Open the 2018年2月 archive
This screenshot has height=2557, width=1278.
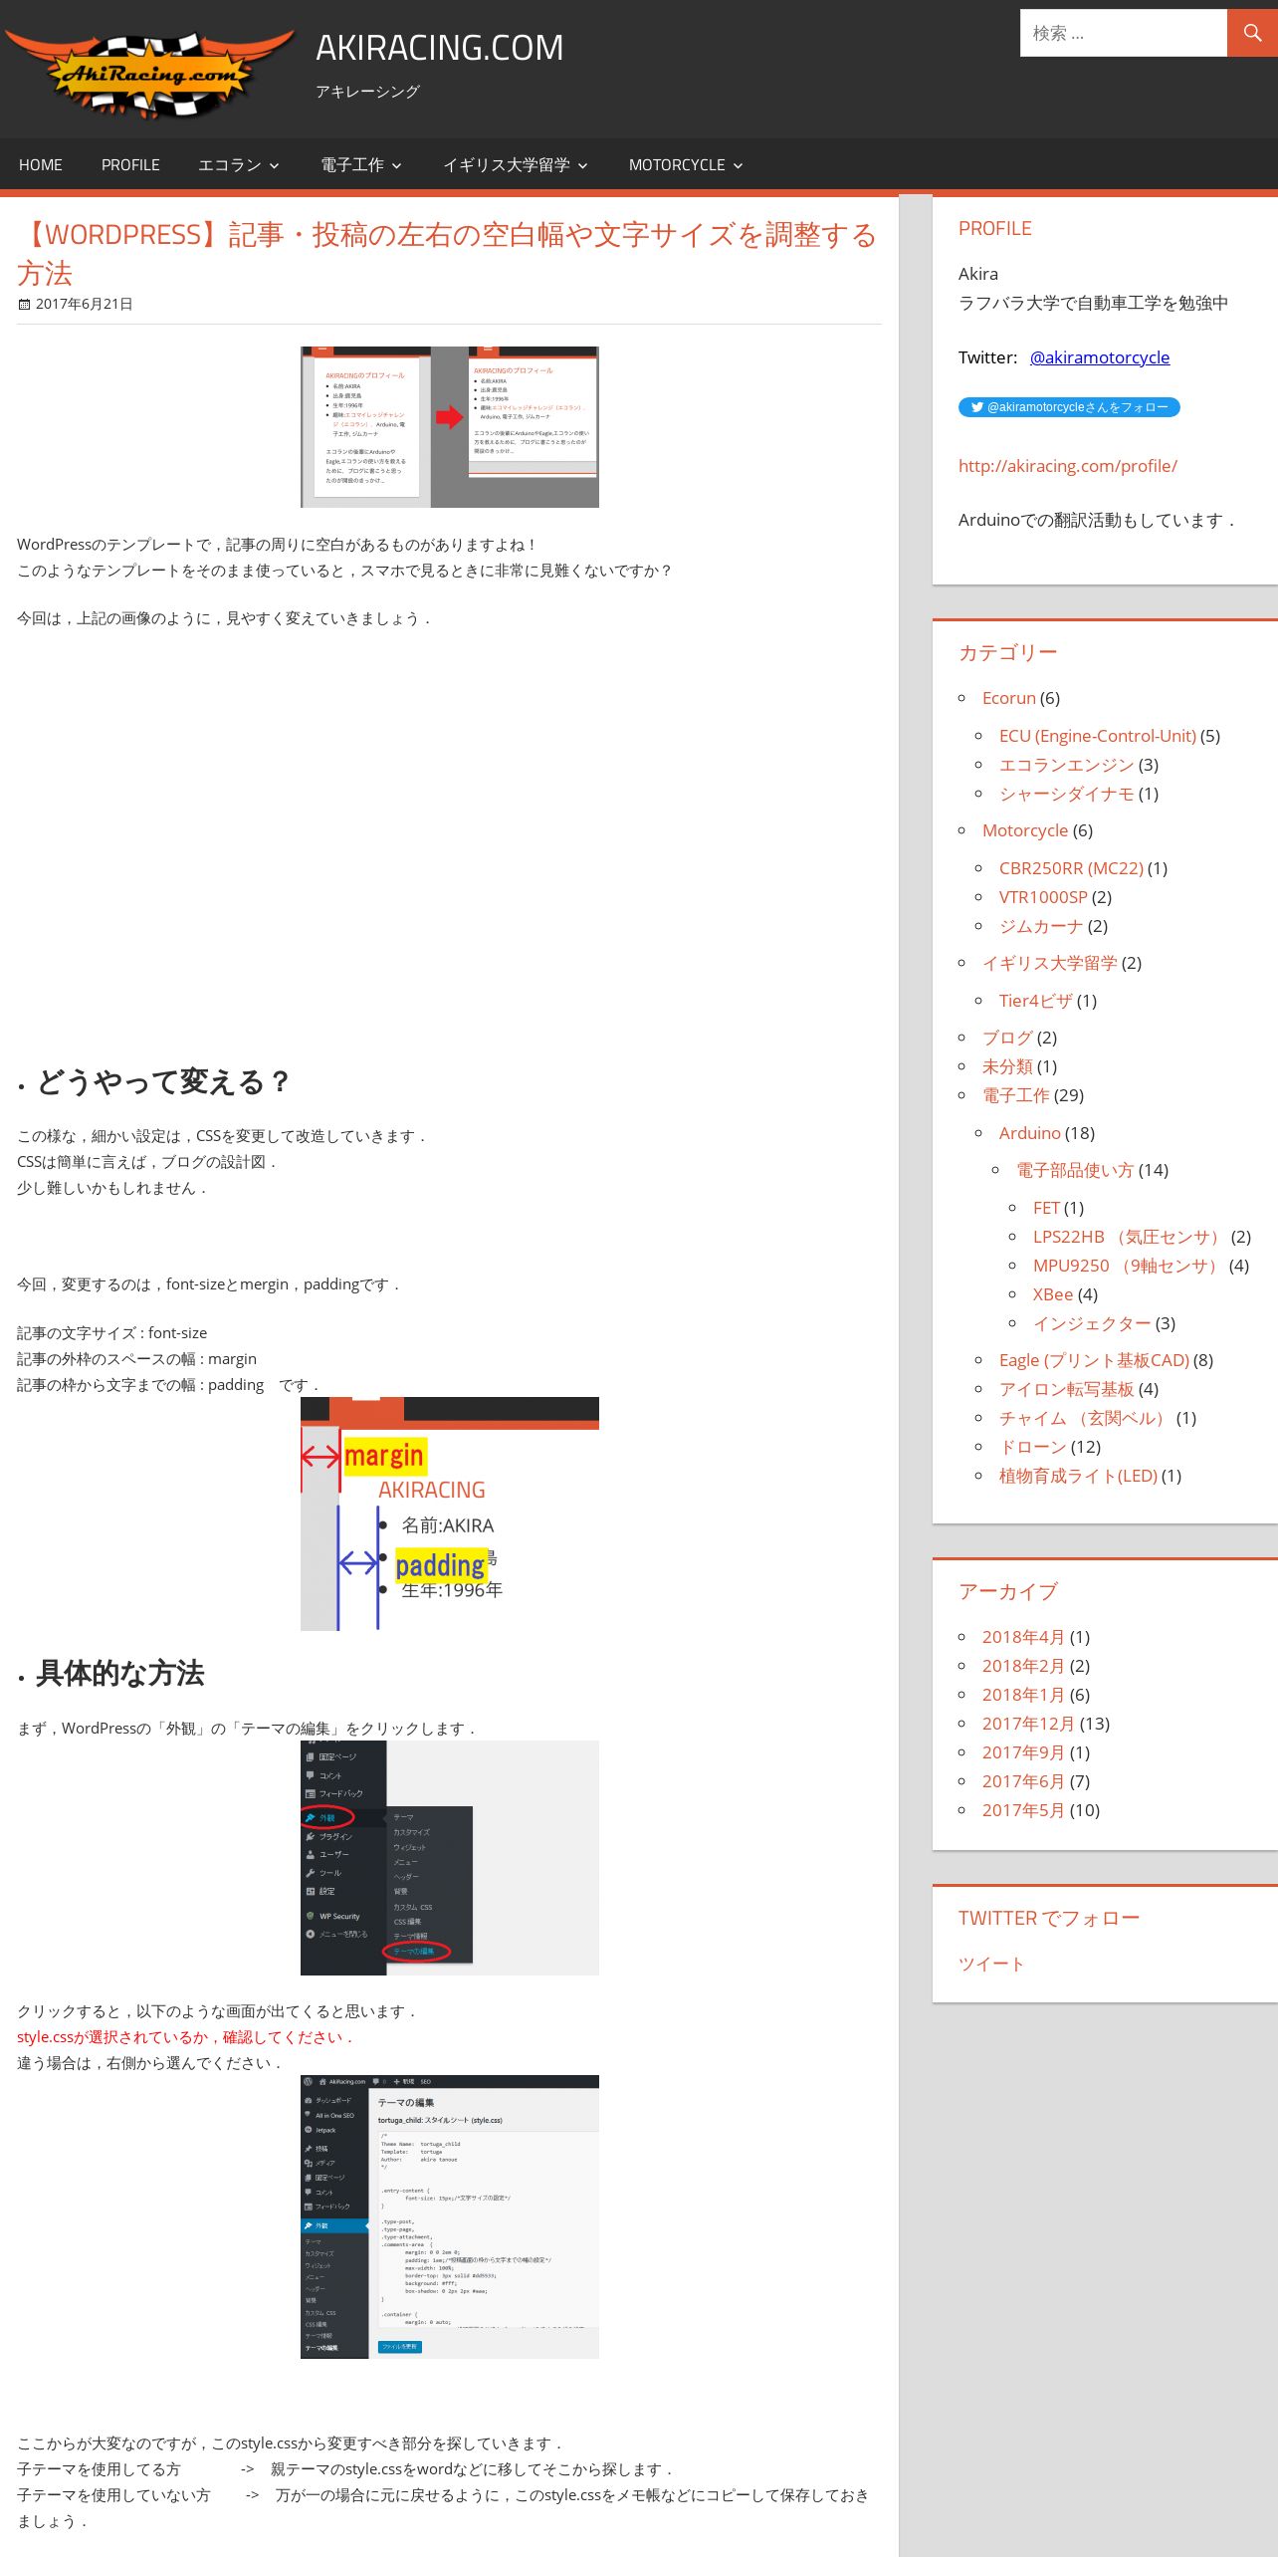(x=1023, y=1666)
